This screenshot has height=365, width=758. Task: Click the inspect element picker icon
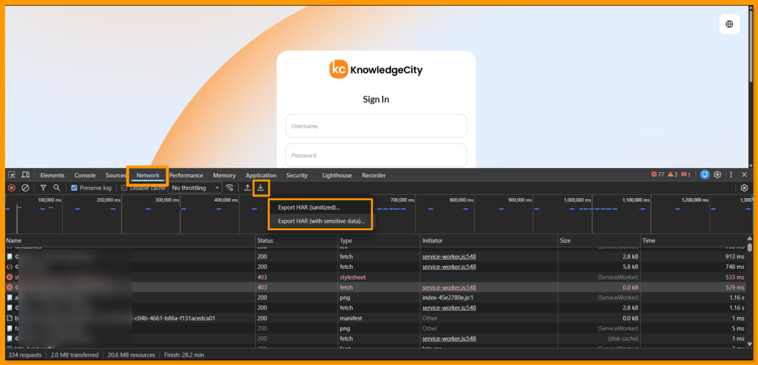12,175
